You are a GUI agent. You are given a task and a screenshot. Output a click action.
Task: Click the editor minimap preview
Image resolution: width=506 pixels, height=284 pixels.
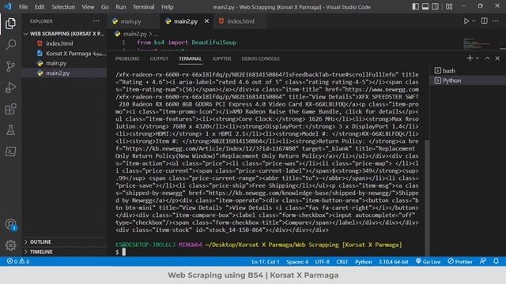click(x=478, y=43)
